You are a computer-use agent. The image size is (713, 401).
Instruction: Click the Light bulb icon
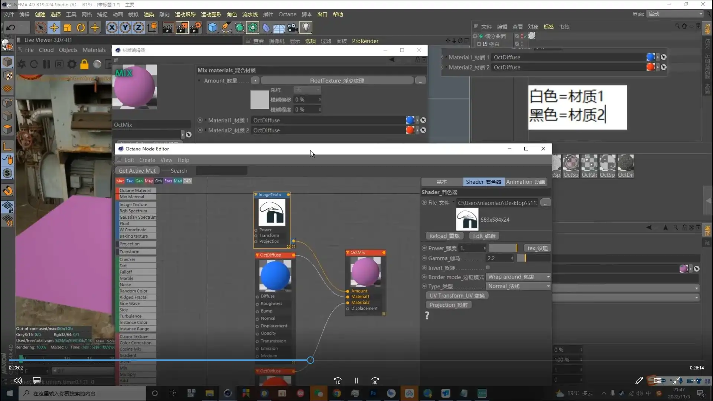(x=306, y=27)
